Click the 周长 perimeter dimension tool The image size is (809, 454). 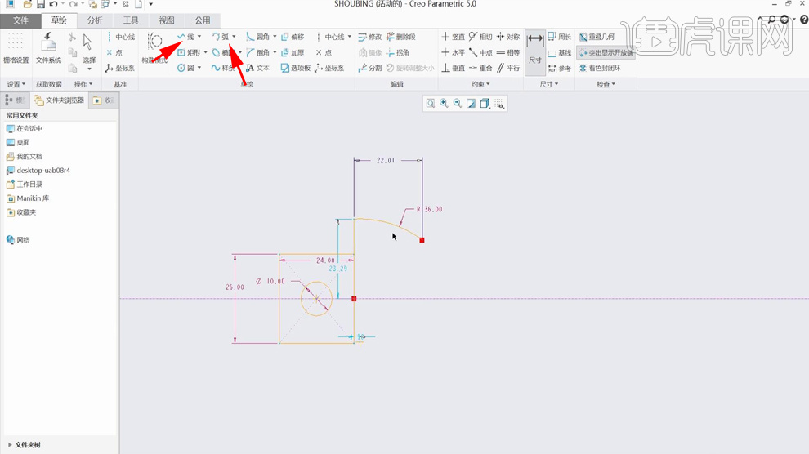(x=560, y=37)
